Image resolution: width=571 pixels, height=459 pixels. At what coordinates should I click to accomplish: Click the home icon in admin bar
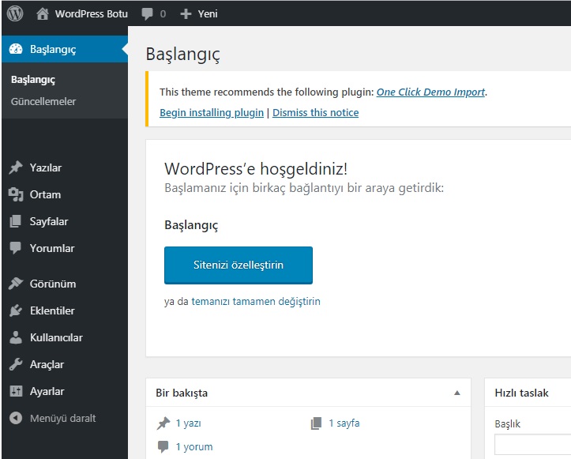coord(42,14)
